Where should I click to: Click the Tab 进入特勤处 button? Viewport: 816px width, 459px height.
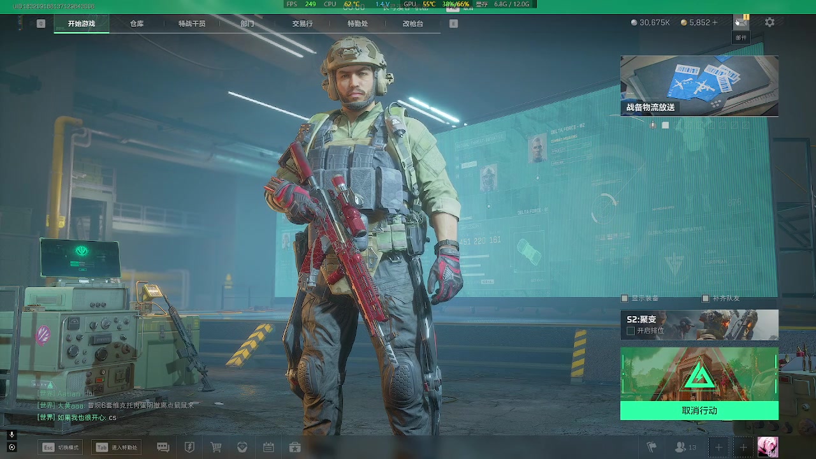pyautogui.click(x=117, y=448)
